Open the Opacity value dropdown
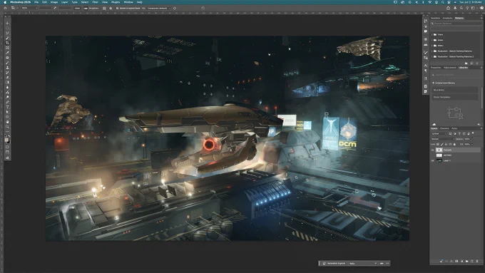The width and height of the screenshot is (485, 273). tap(472, 139)
